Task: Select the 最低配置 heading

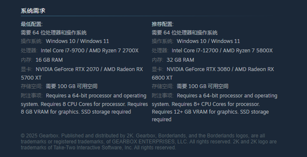Action: pyautogui.click(x=32, y=24)
